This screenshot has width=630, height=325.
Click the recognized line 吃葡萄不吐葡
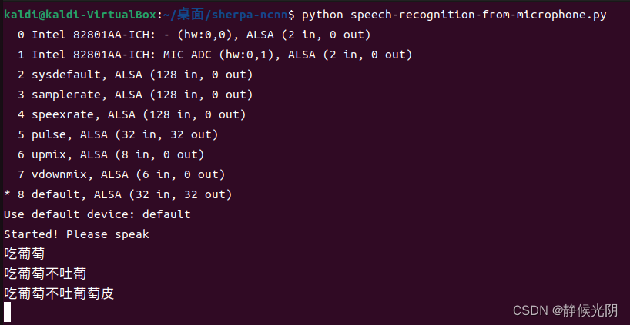45,274
